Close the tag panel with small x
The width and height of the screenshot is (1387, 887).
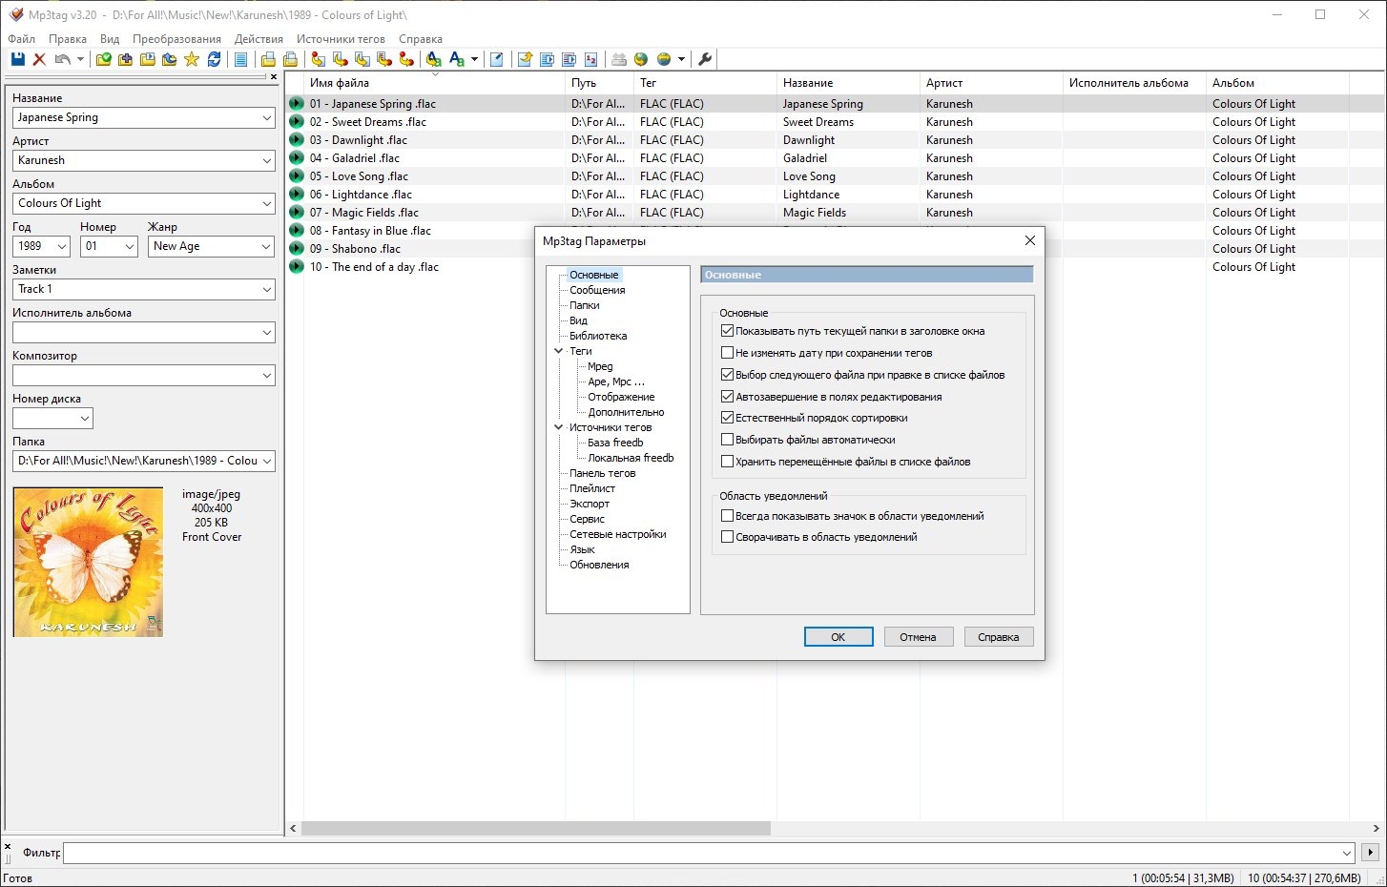[274, 76]
